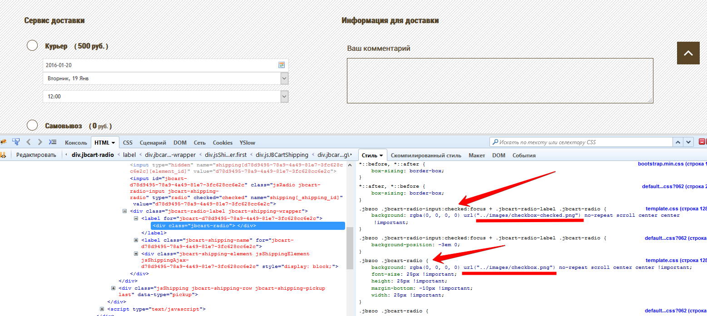
Task: Click the calendar icon in date field
Action: click(282, 65)
